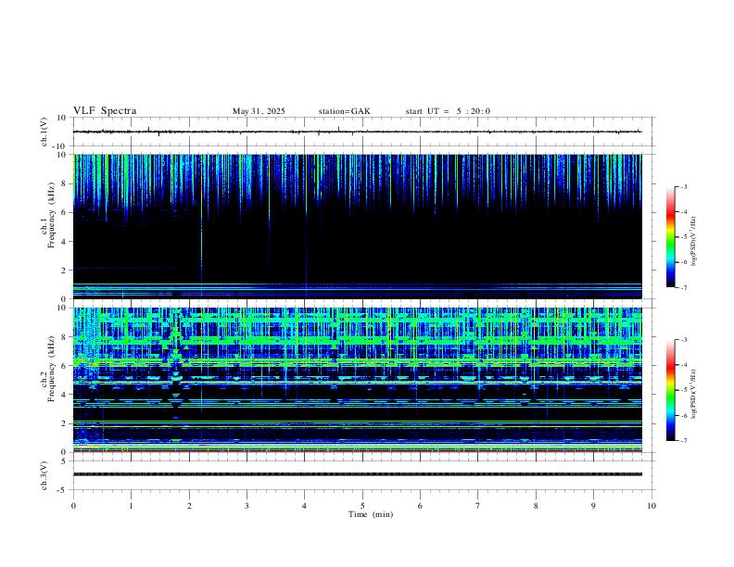Screen dimensions: 734x567
Task: Click the "6" kHz tick on ch.1 frequency axis
Action: [63, 213]
